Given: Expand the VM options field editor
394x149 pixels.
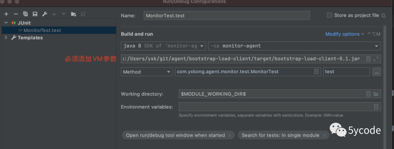Looking at the screenshot, I should (x=376, y=59).
